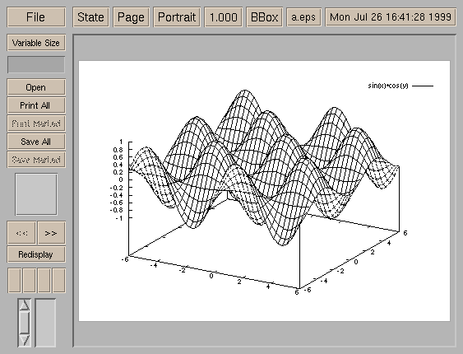
Task: Go to previous page with << button
Action: click(x=21, y=233)
